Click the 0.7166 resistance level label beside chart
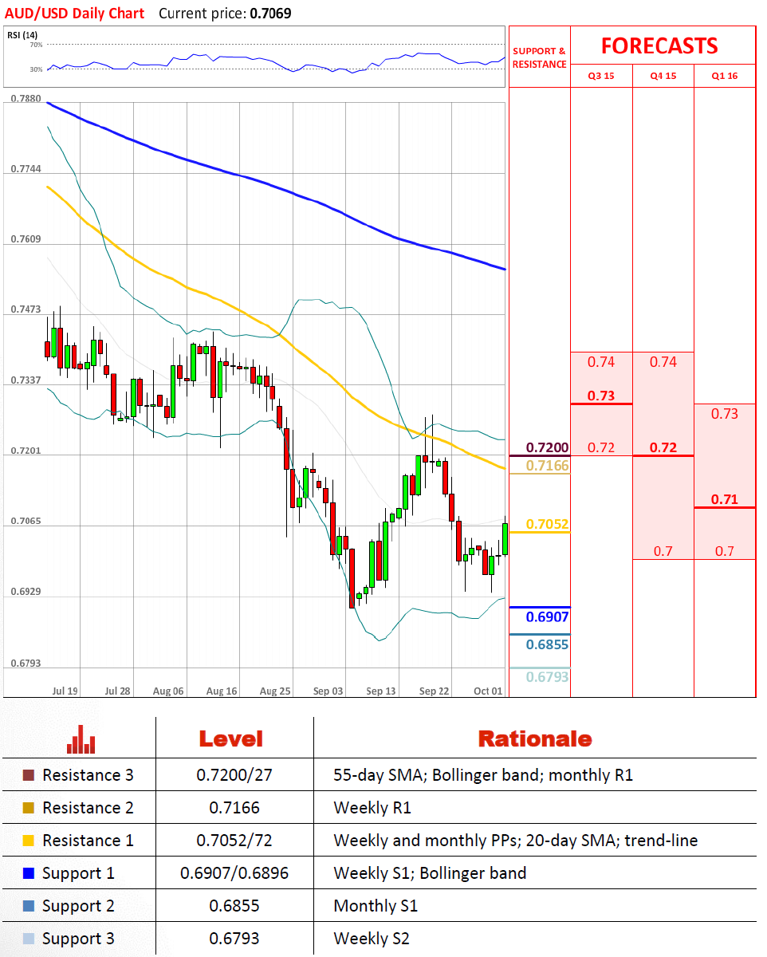The height and width of the screenshot is (957, 767). (547, 464)
